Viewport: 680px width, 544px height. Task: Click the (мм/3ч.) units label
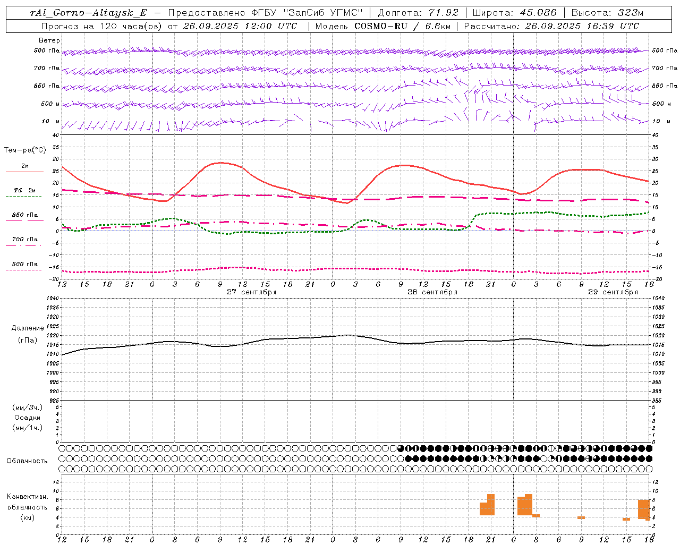(28, 407)
